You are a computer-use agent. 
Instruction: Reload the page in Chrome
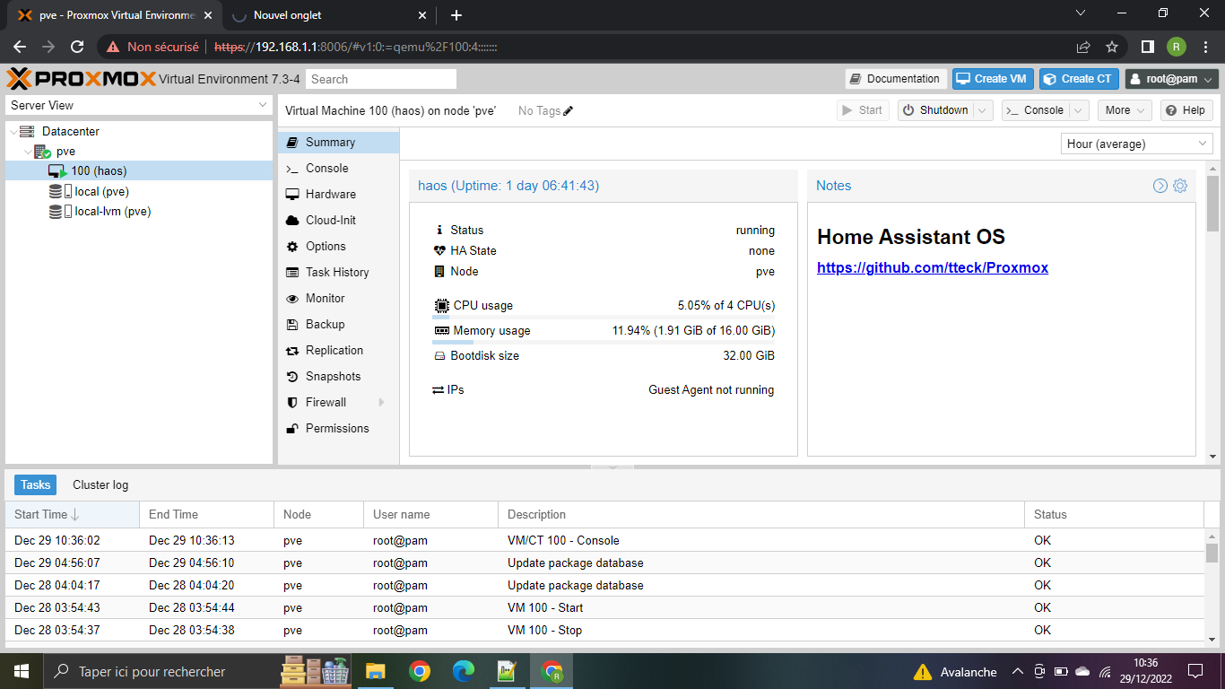[x=77, y=47]
